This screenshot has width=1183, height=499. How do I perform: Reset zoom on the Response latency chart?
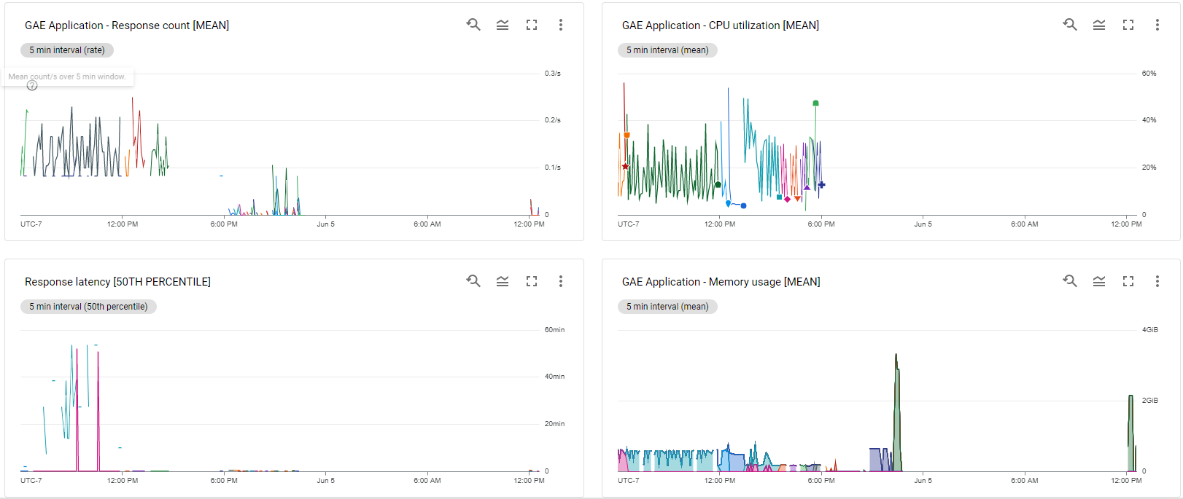coord(473,281)
